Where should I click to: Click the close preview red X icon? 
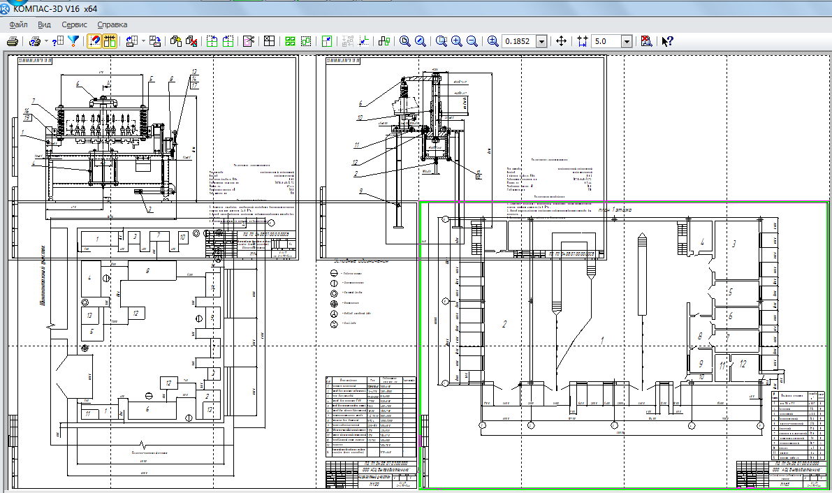click(x=646, y=41)
